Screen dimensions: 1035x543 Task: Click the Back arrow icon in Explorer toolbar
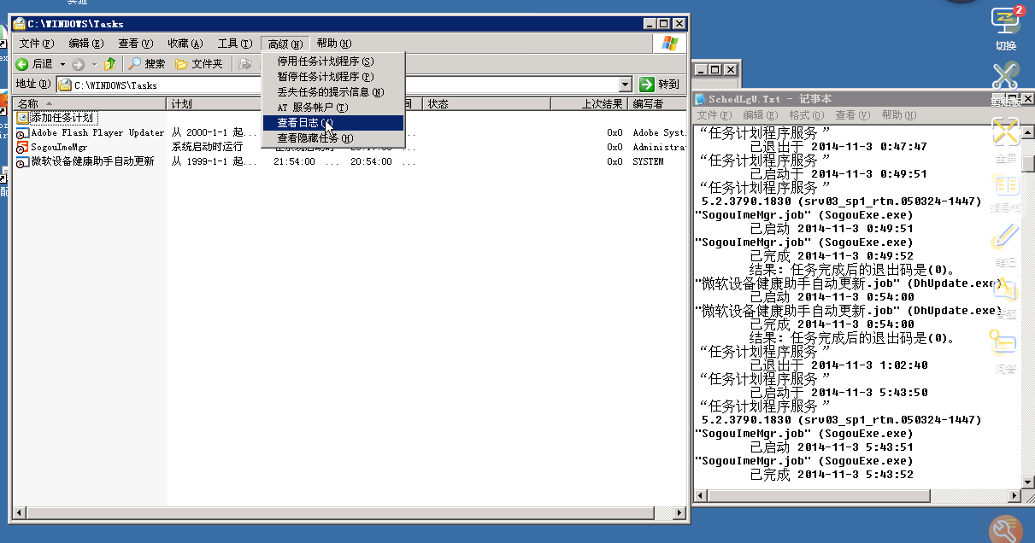22,64
